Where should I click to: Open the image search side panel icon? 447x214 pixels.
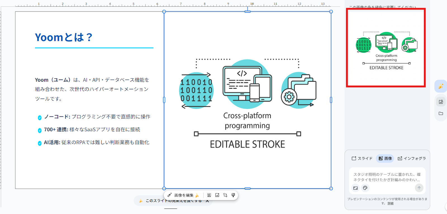(441, 102)
